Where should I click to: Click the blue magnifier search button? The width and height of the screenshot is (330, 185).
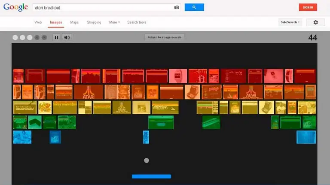(x=194, y=7)
